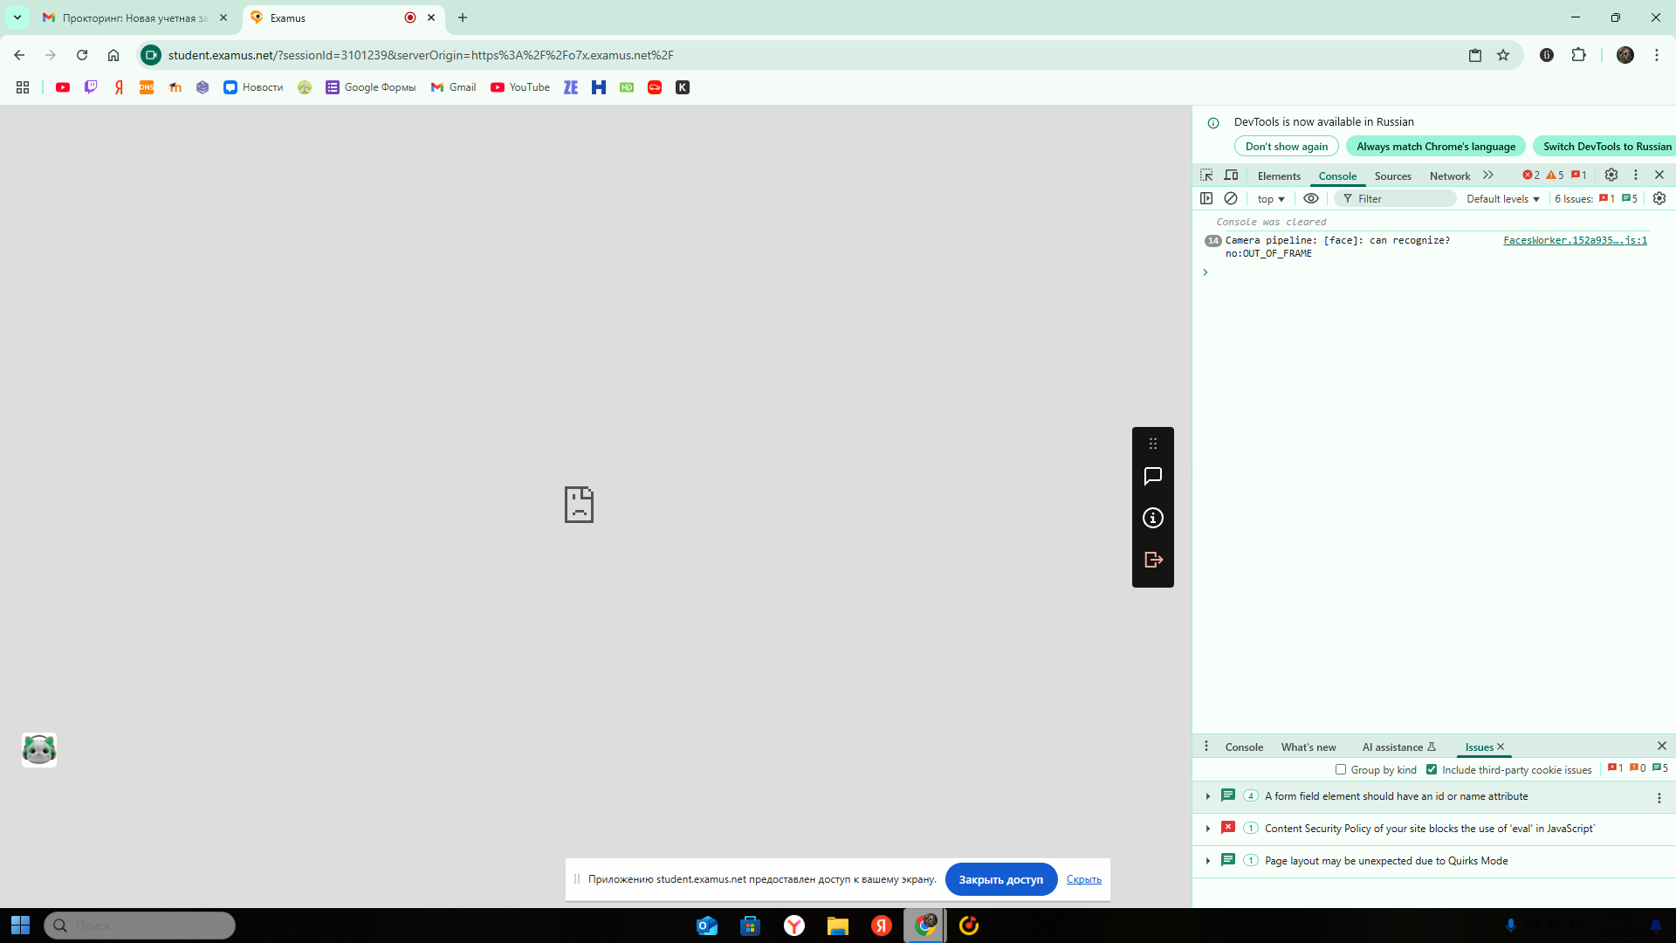This screenshot has width=1676, height=943.
Task: Click the inspect element picker icon
Action: pos(1206,176)
